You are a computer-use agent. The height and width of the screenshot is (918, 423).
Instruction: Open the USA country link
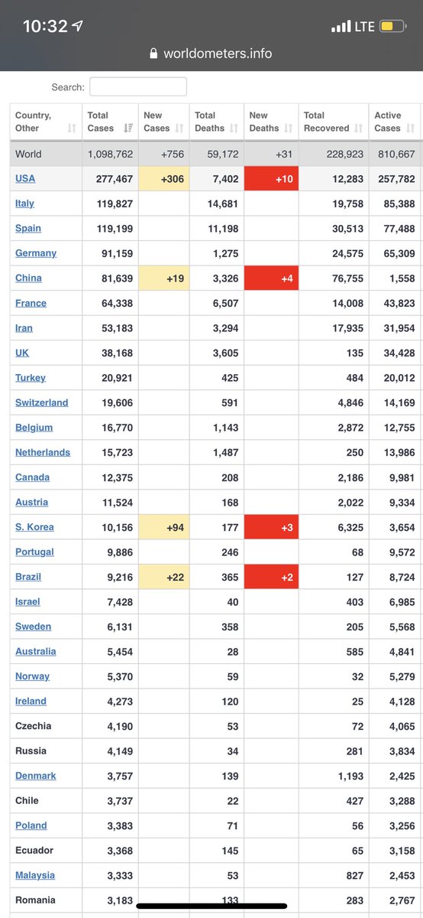pyautogui.click(x=25, y=178)
